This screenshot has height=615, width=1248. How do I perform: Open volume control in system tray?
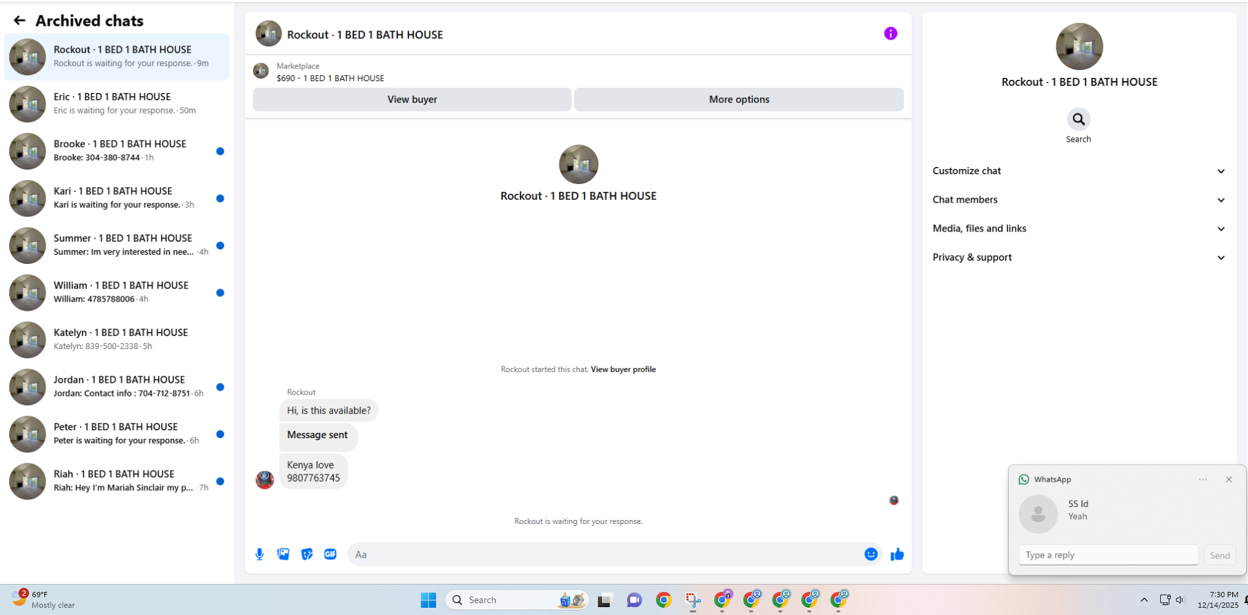click(x=1180, y=600)
